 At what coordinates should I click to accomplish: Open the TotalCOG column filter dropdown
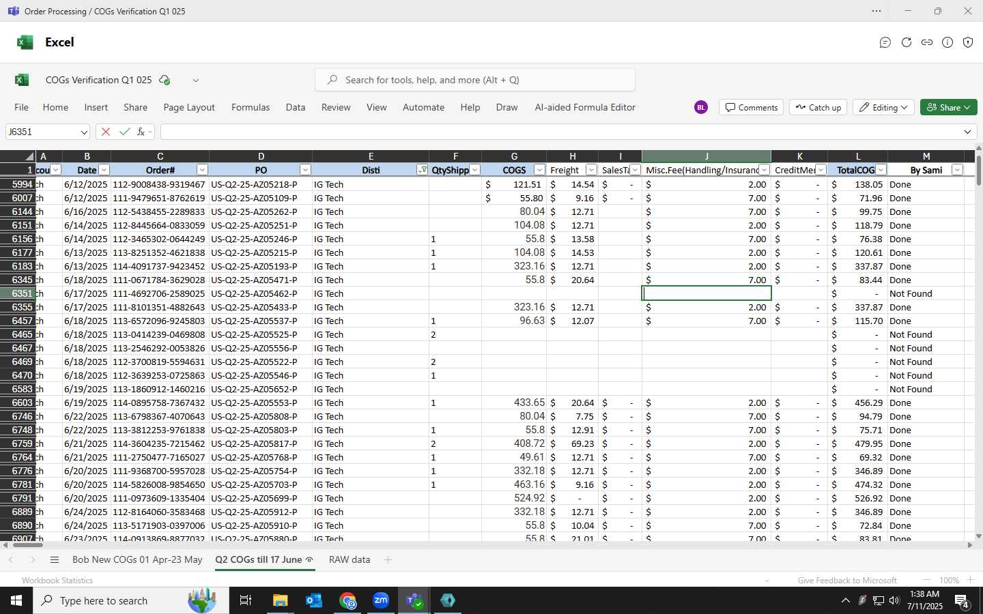881,170
